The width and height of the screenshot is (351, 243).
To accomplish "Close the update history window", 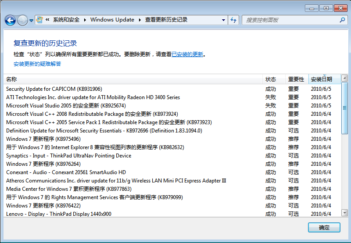I will [x=340, y=8].
